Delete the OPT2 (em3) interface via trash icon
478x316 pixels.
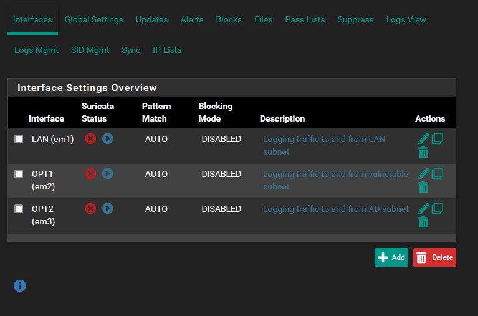point(423,222)
